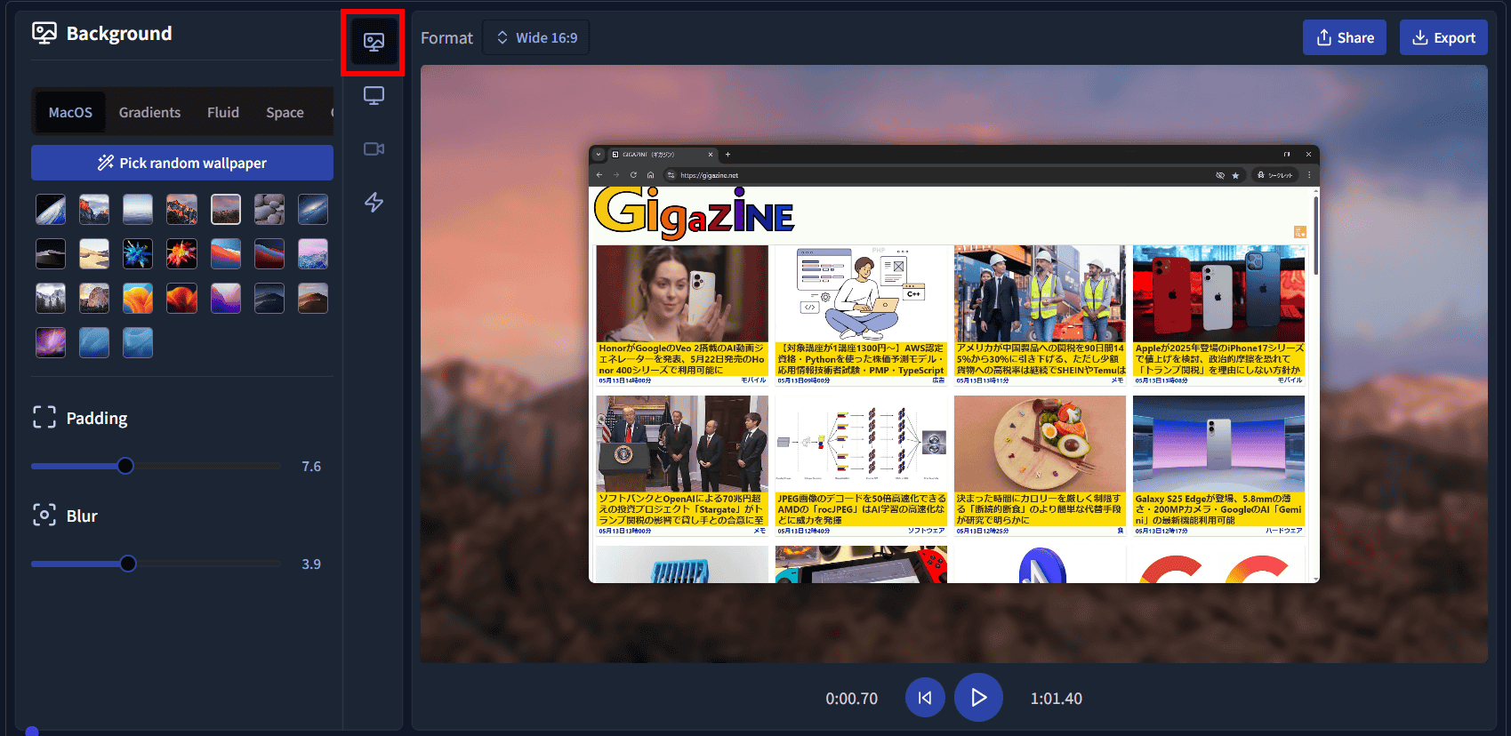Adjust the Padding slider handle
1511x736 pixels.
[x=125, y=466]
